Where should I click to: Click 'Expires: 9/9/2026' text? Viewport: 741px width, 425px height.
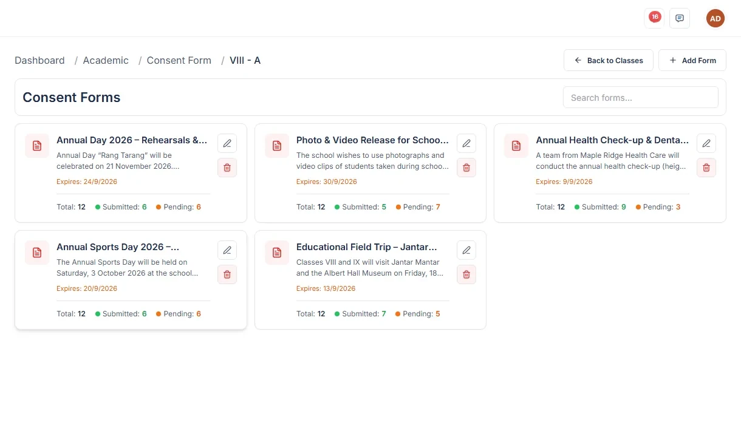(564, 182)
